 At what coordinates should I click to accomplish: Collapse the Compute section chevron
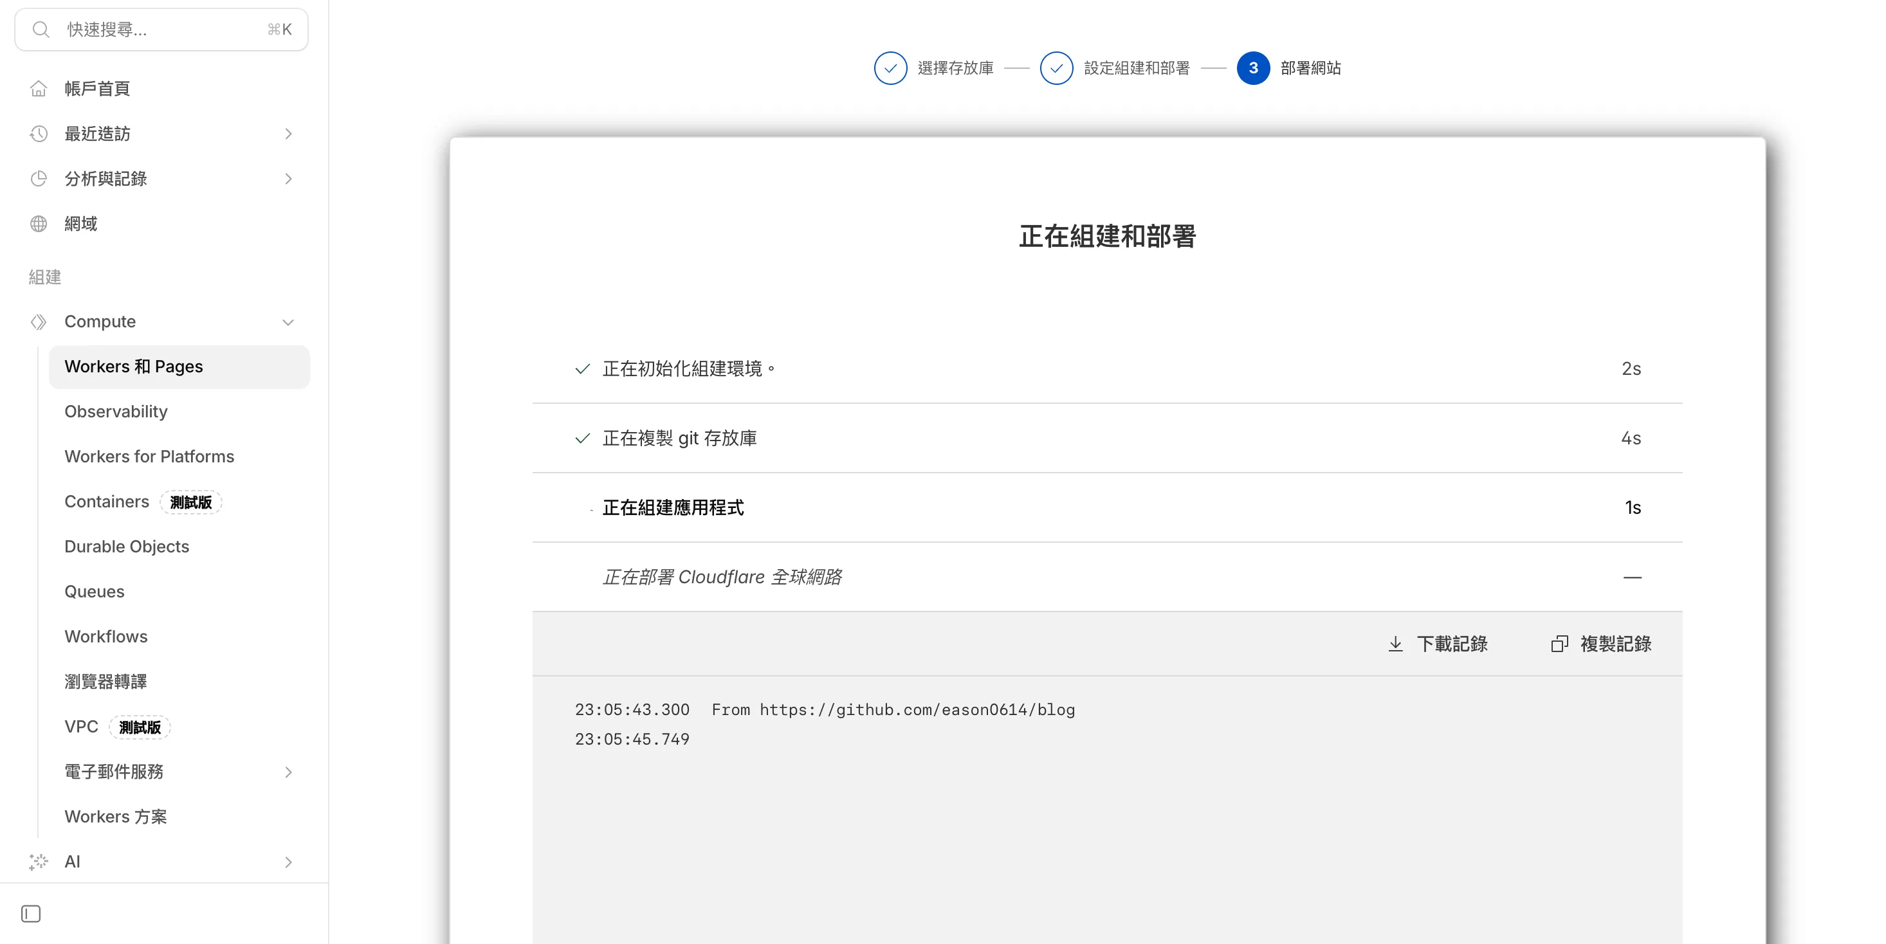(x=288, y=322)
